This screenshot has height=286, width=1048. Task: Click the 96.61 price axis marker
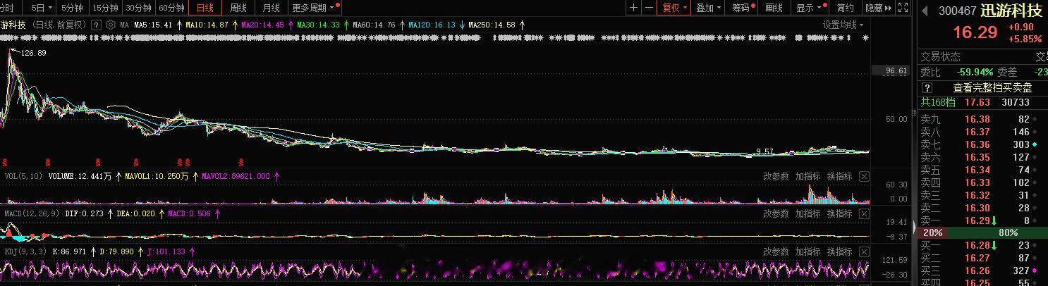click(891, 70)
